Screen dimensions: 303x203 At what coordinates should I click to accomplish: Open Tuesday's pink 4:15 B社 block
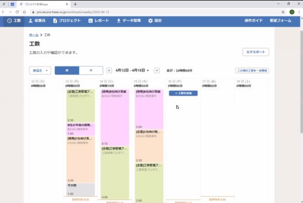pos(115,117)
